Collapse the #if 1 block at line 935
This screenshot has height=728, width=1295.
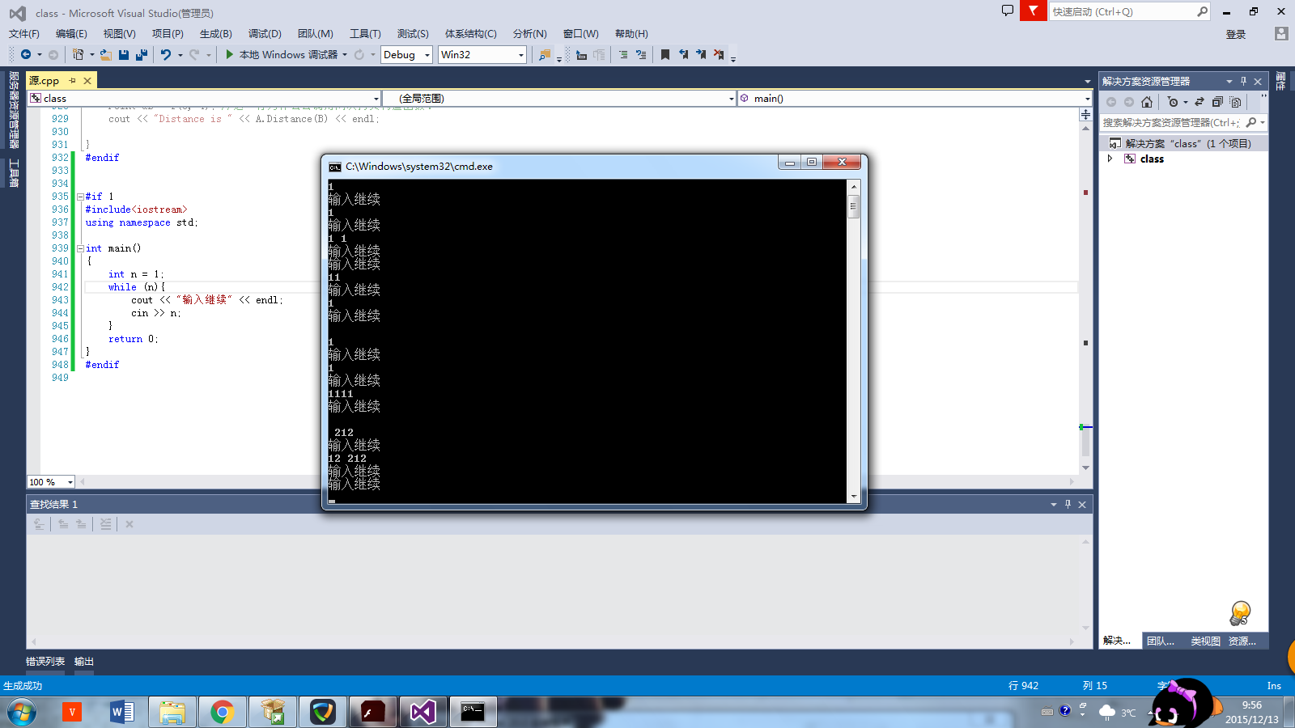coord(80,197)
